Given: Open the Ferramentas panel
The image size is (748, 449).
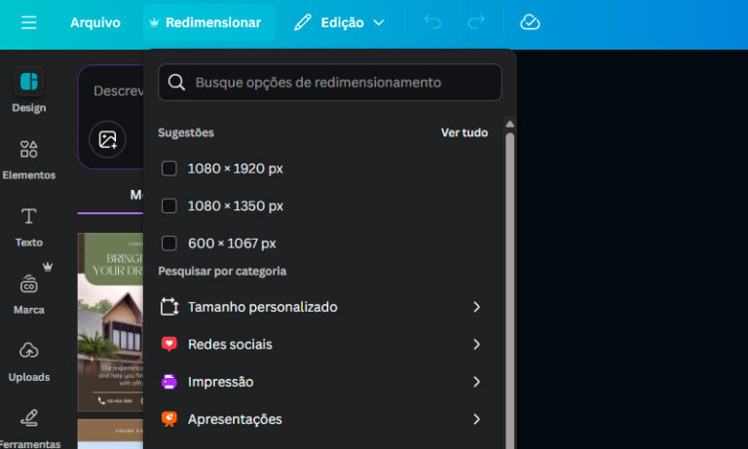Looking at the screenshot, I should [29, 429].
